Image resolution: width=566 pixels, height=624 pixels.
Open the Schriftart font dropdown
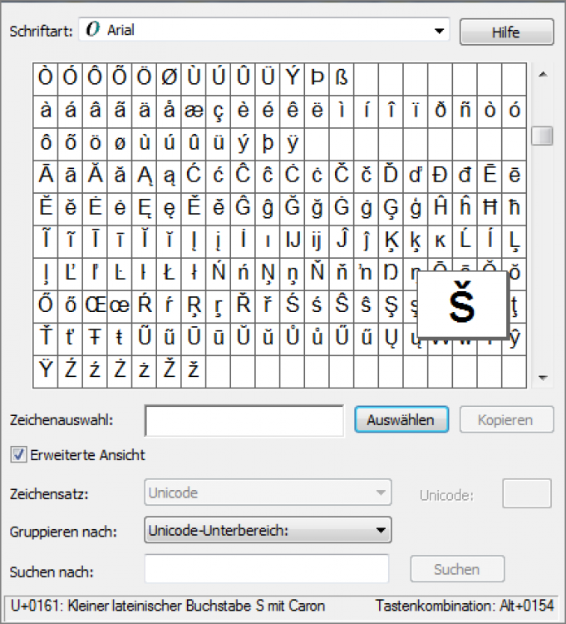click(x=439, y=32)
